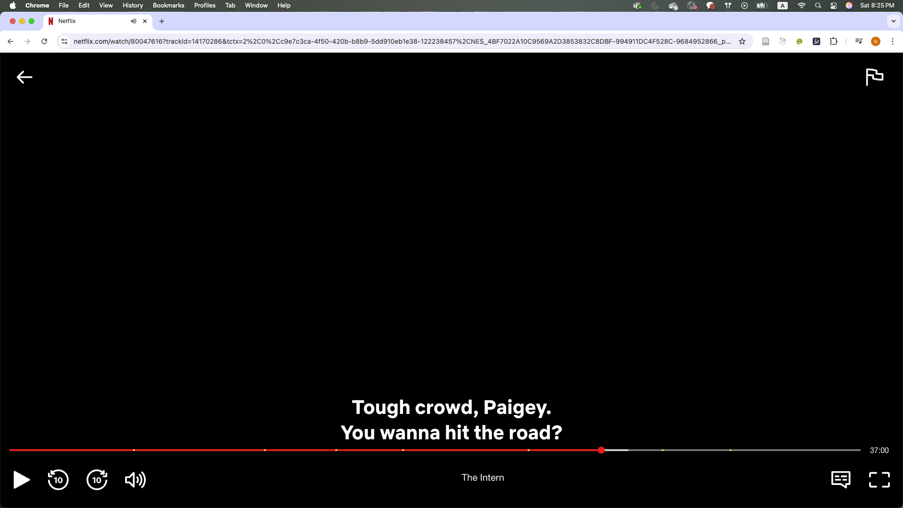Open subtitles and audio options
Image resolution: width=903 pixels, height=508 pixels.
tap(840, 480)
